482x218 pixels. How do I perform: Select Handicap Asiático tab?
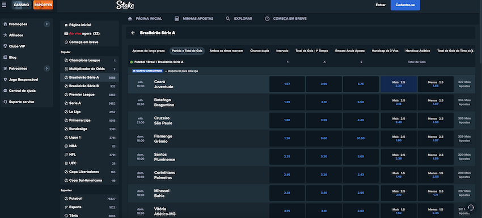(x=417, y=50)
